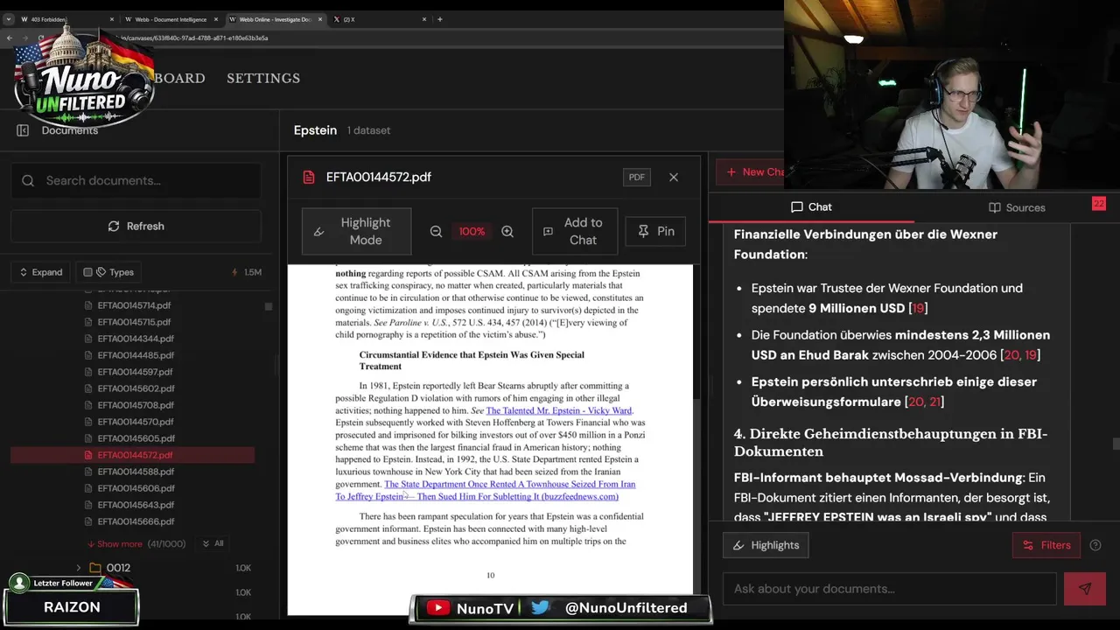The width and height of the screenshot is (1120, 630).
Task: Click the All load button
Action: tap(213, 543)
